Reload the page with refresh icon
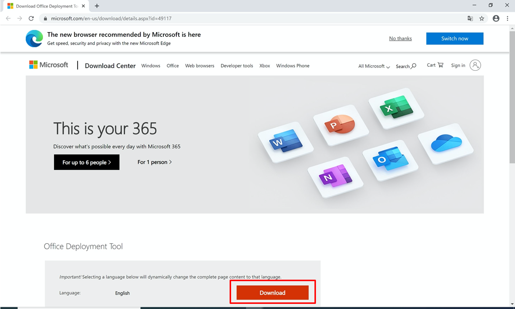 click(31, 18)
